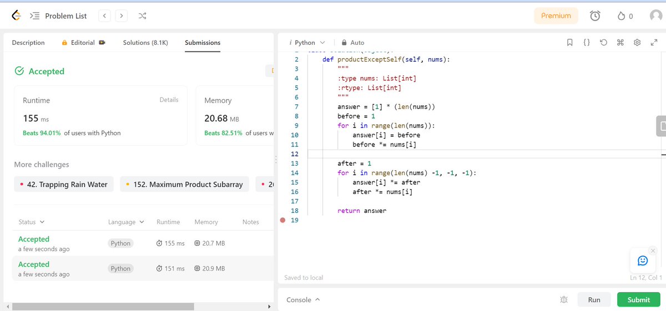Click the Notes column header
Screen dimensions: 666x311
pos(251,222)
